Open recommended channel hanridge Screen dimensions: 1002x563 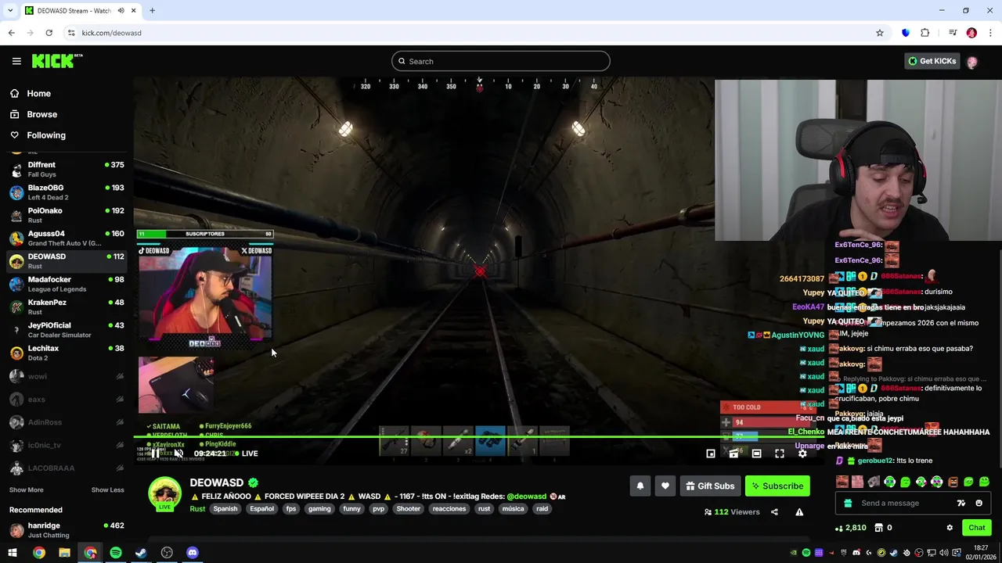(67, 530)
